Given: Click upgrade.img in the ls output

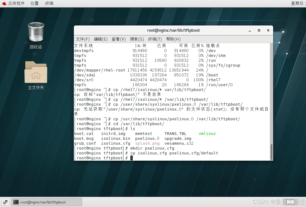Looking at the screenshot, I should [x=178, y=138].
